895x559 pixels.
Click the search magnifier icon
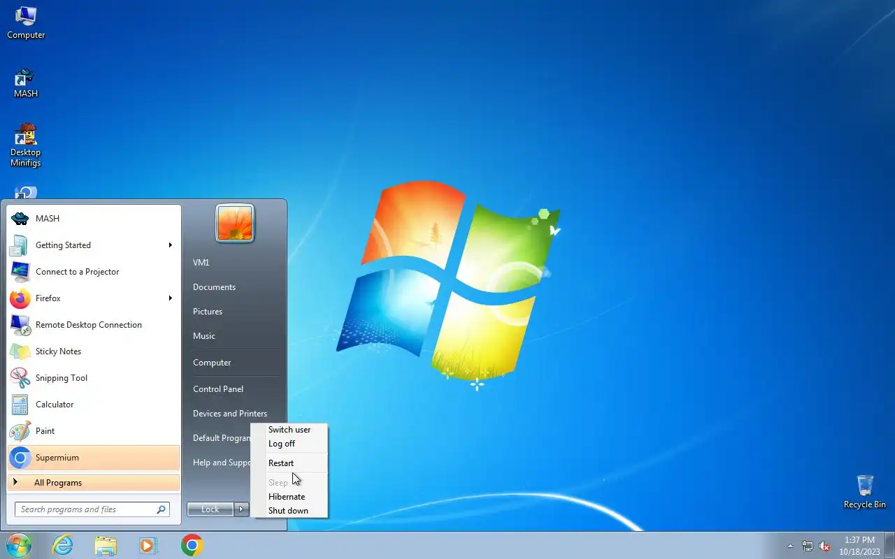coord(161,509)
